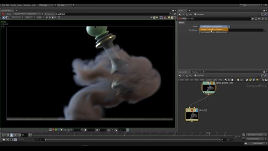Play forward
The image size is (268, 151).
15,135
